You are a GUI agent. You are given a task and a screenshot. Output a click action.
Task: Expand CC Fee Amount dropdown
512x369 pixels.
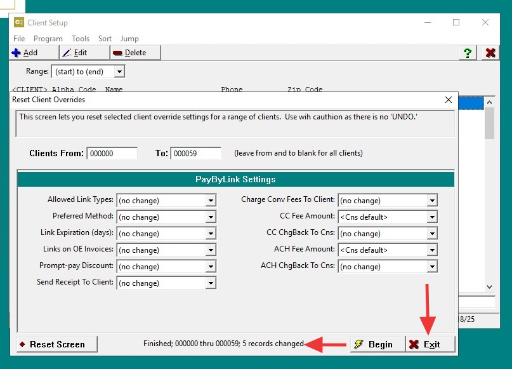(432, 217)
